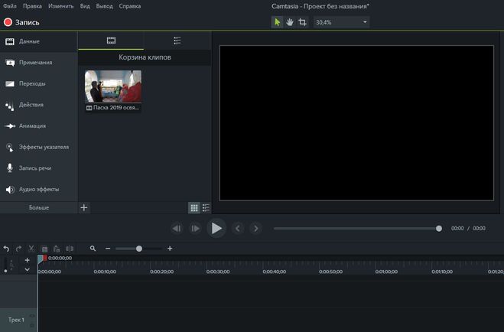Screen dimensions: 504x332
Task: Click the timeline zoom slider handle
Action: tap(139, 249)
